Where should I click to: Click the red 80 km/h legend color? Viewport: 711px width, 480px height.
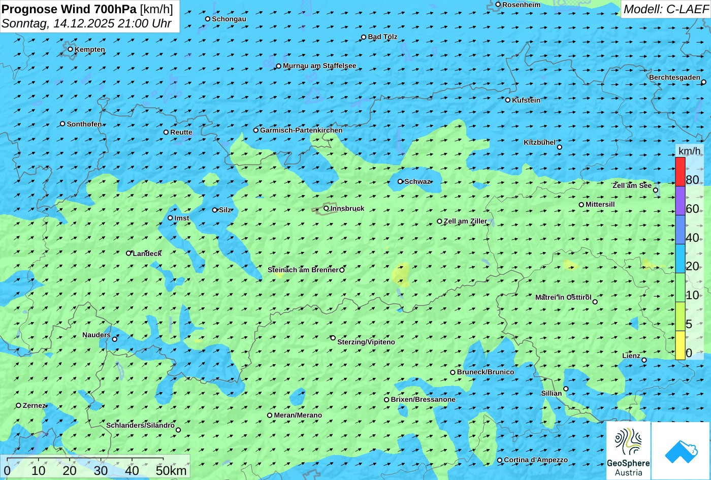(x=680, y=172)
